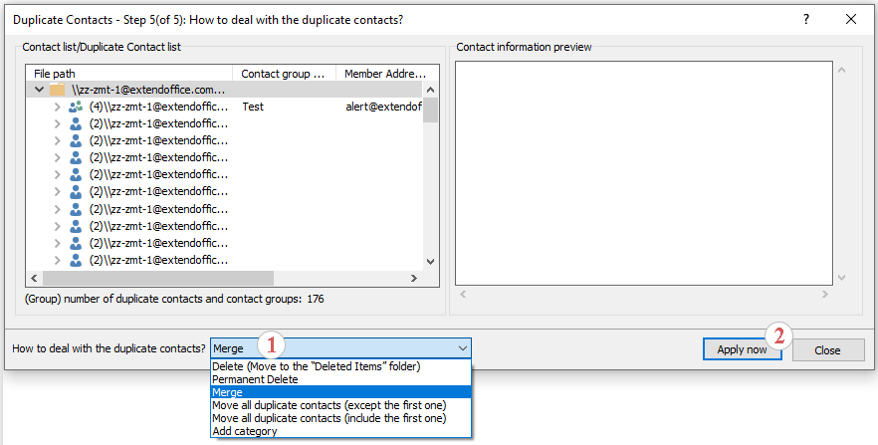Click the last visible contact person icon
The height and width of the screenshot is (445, 878).
click(x=75, y=260)
